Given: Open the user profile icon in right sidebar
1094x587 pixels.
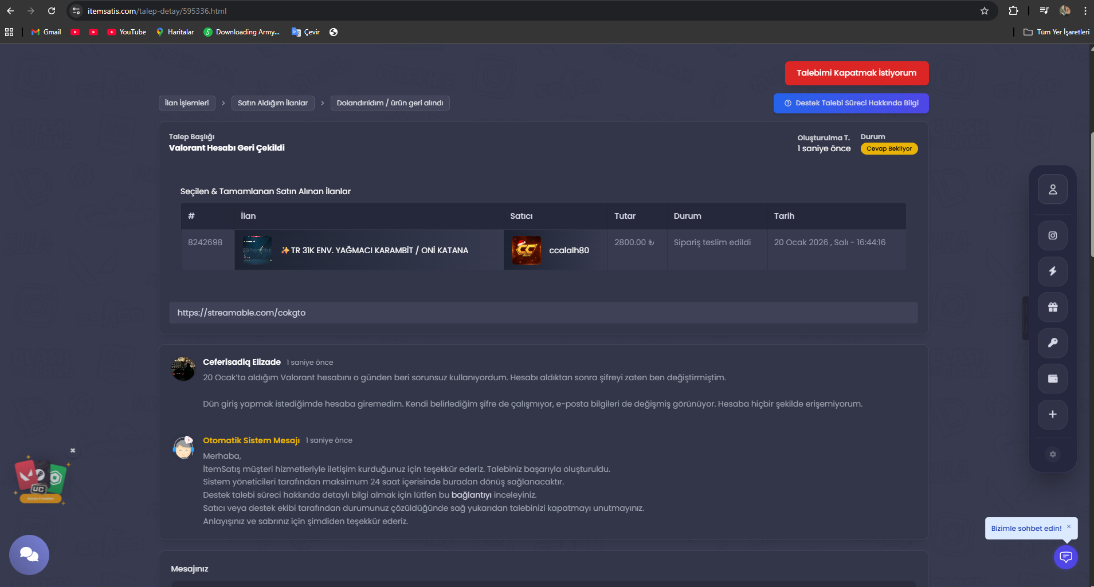Looking at the screenshot, I should [1053, 190].
